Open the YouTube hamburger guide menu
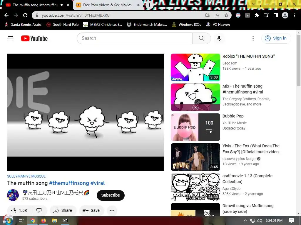The image size is (301, 225). [11, 38]
